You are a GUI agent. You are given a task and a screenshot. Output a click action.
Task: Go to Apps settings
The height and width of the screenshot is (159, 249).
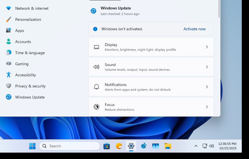click(19, 31)
